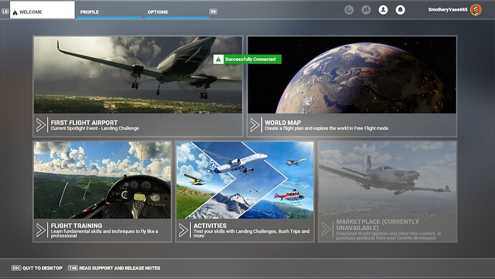The width and height of the screenshot is (495, 279).
Task: Click the home icon in Welcome tab
Action: point(15,13)
